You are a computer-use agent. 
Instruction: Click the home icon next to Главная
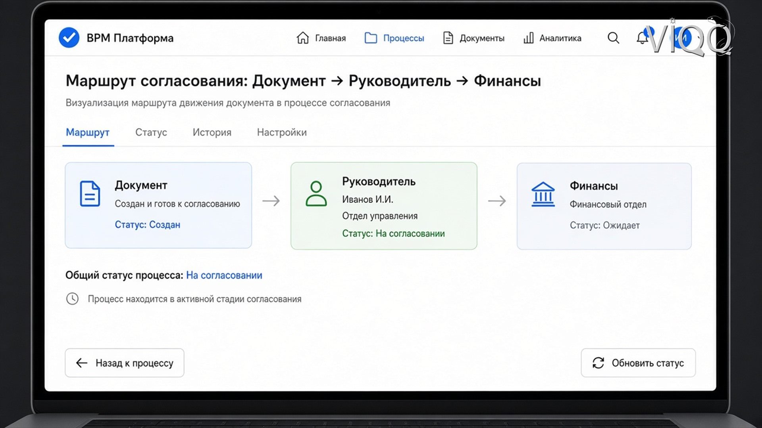302,38
